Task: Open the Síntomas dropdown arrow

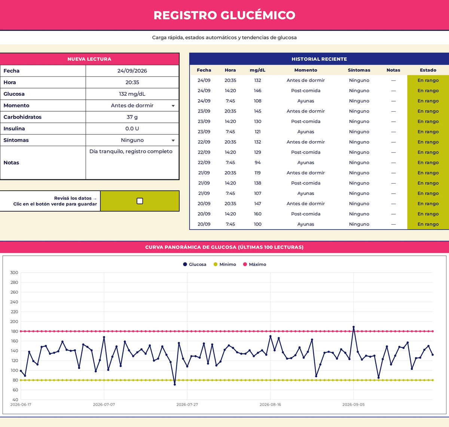Action: pos(173,140)
